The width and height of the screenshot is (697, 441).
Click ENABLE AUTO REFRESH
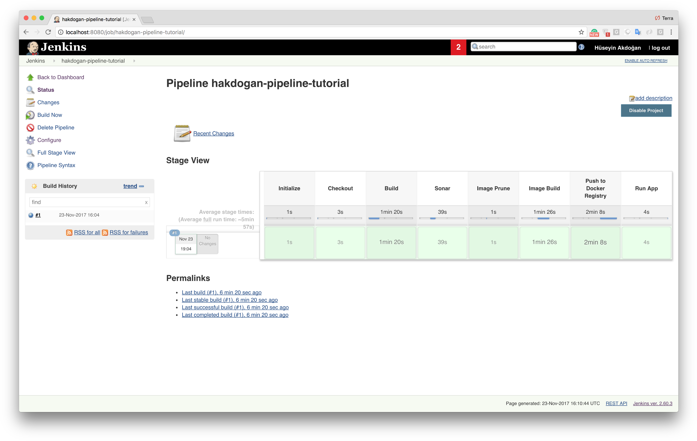[646, 61]
